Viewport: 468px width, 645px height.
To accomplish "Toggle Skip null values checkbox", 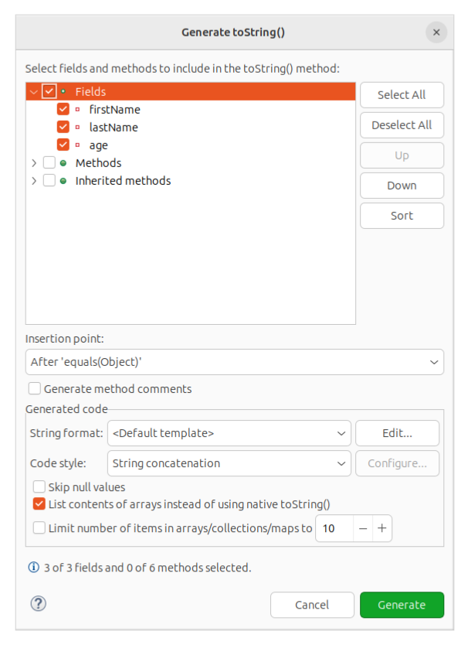I will [39, 487].
